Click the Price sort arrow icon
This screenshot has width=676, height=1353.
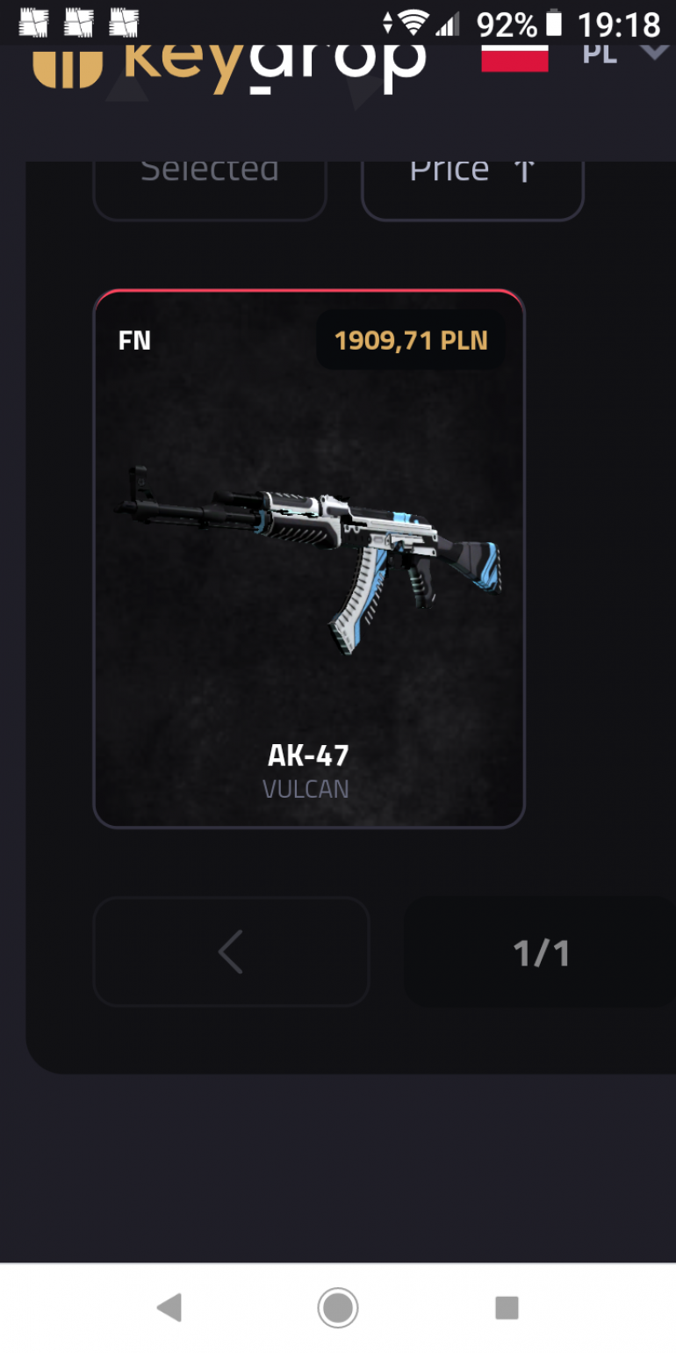pos(524,170)
